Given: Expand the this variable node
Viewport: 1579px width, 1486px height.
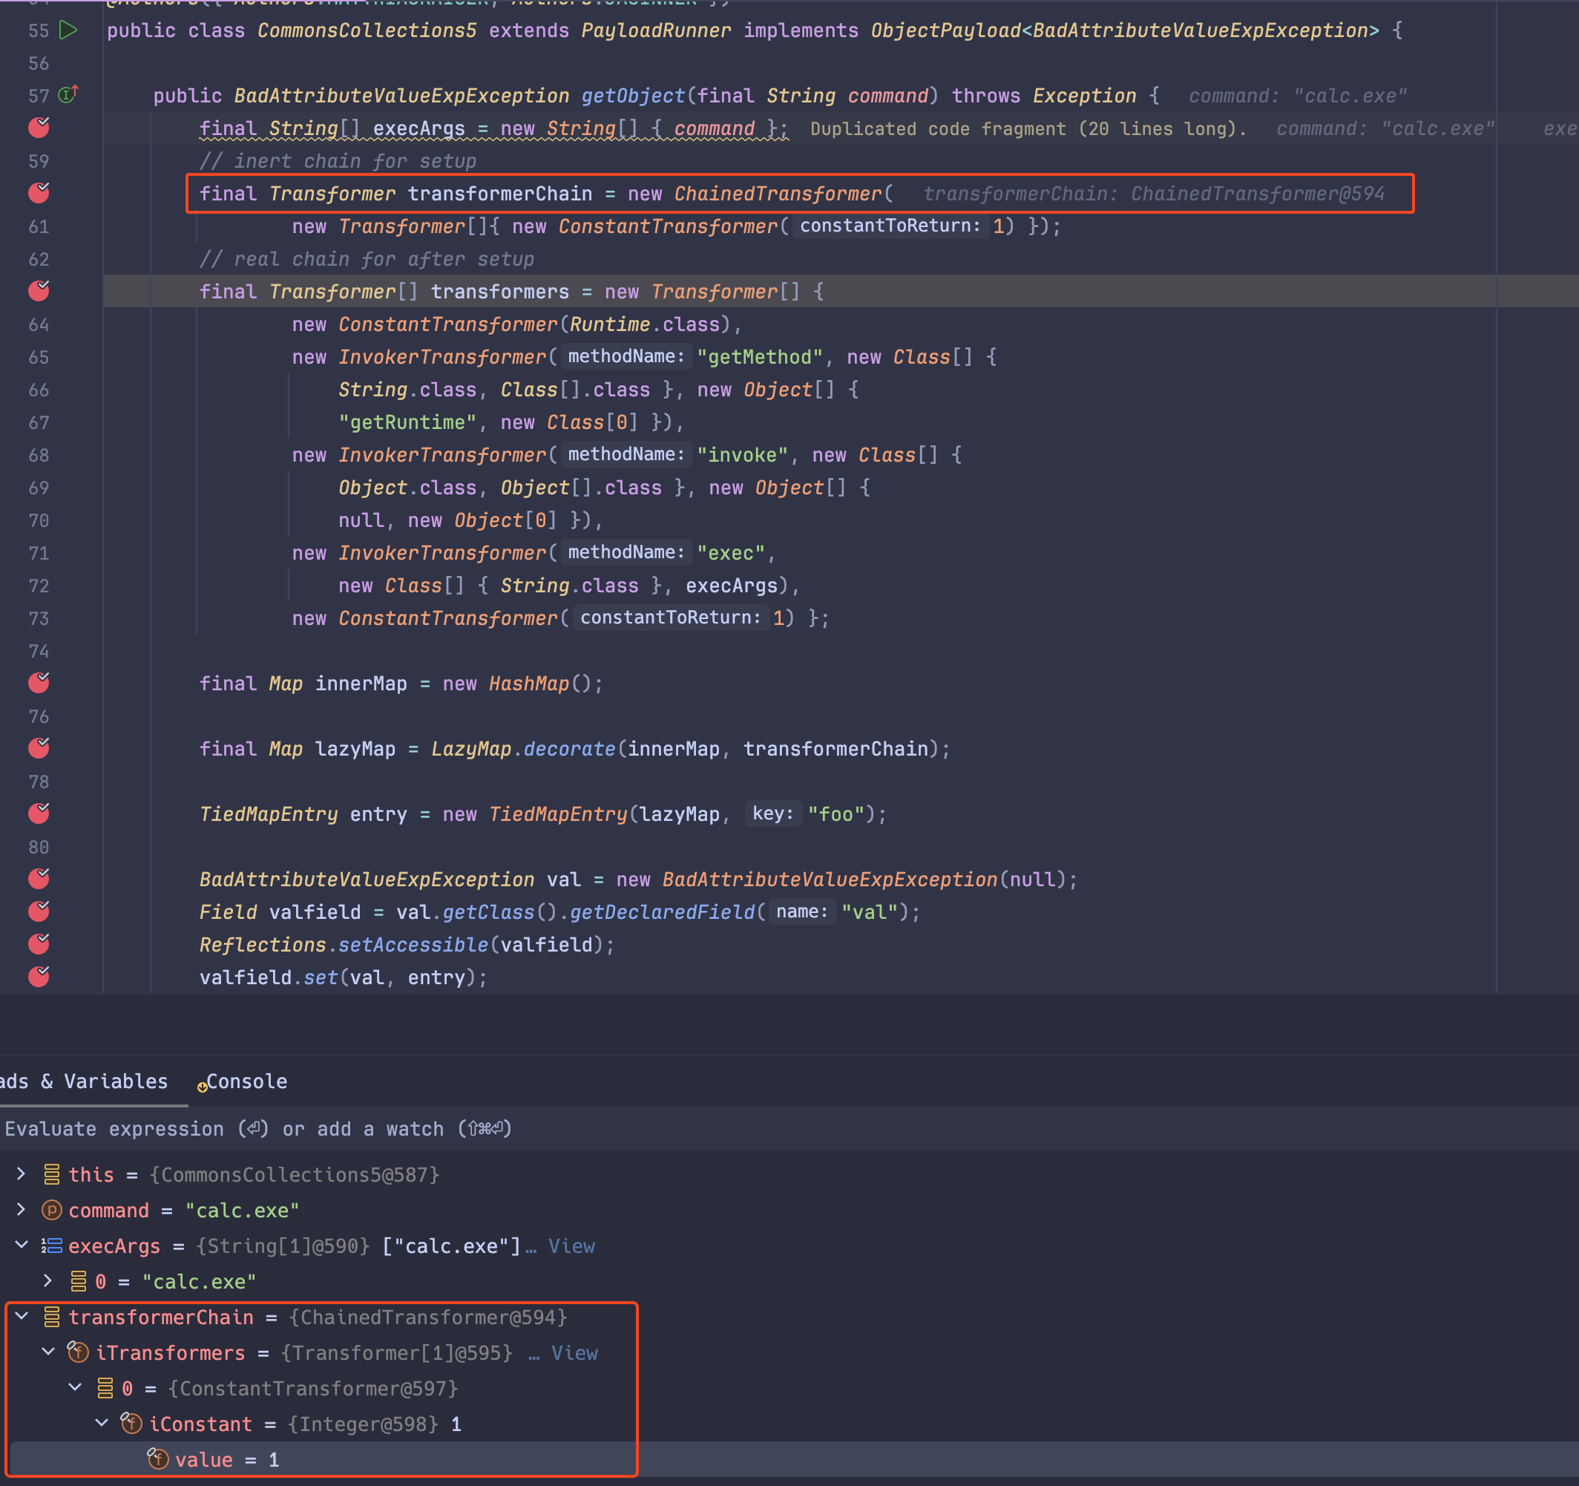Looking at the screenshot, I should coord(20,1174).
